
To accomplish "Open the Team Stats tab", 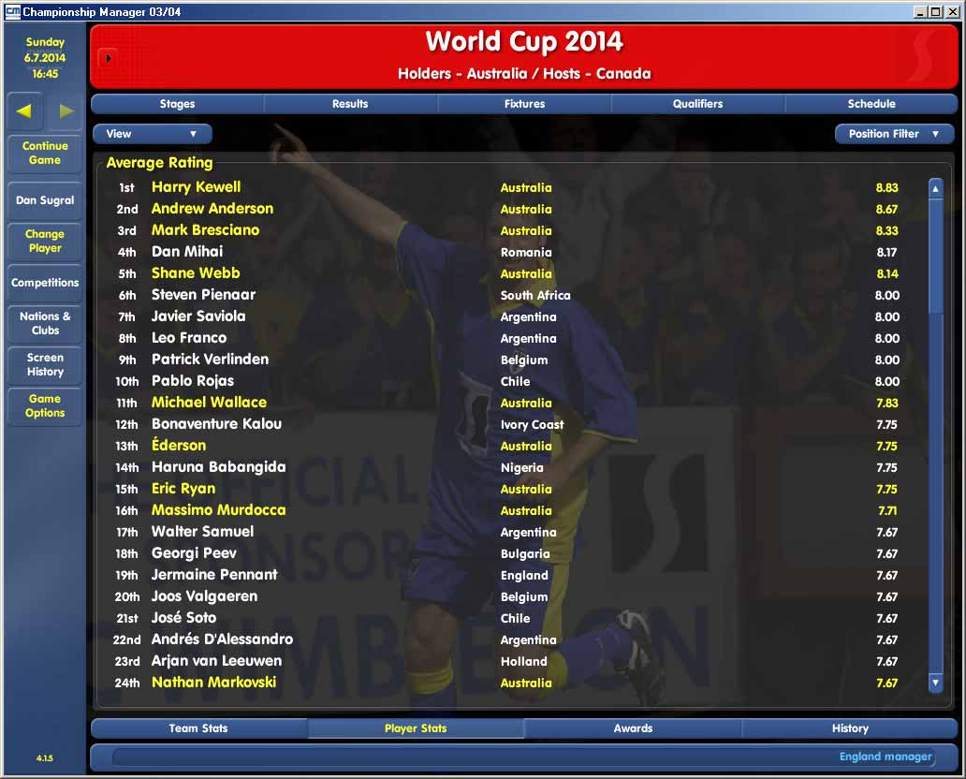I will coord(198,728).
